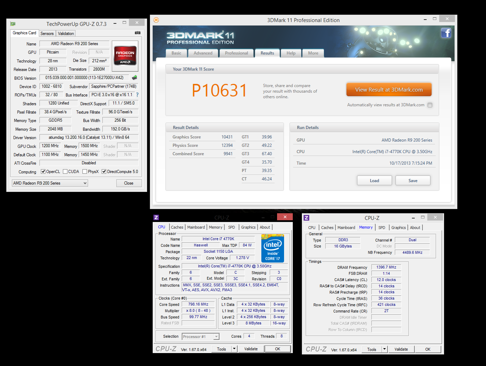
Task: Click the Core Speed value 798.16 MHz
Action: (198, 304)
